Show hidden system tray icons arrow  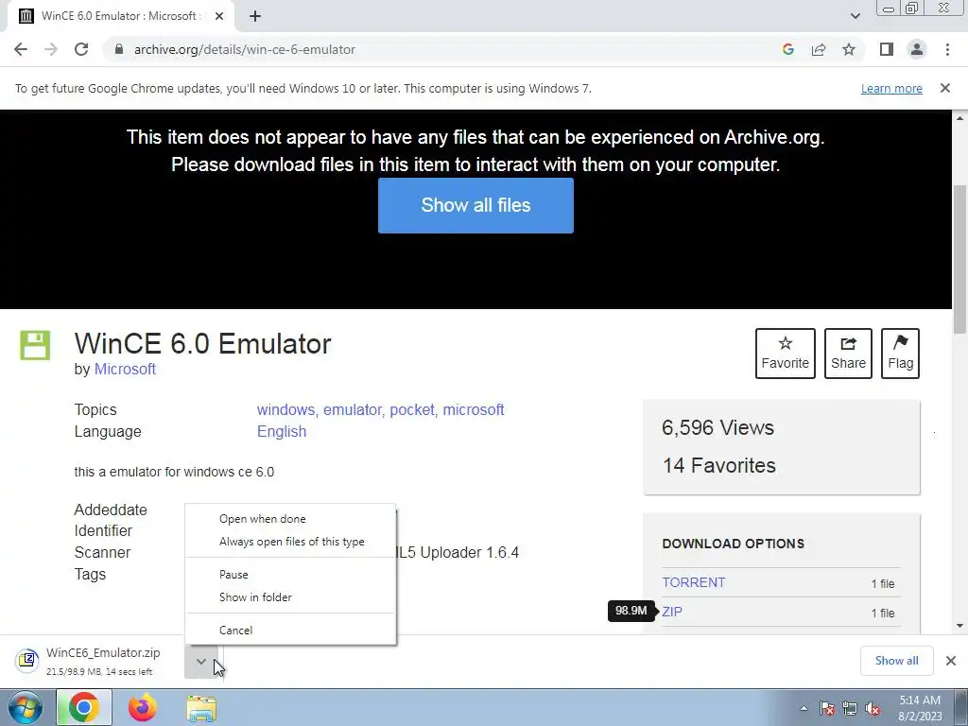804,708
